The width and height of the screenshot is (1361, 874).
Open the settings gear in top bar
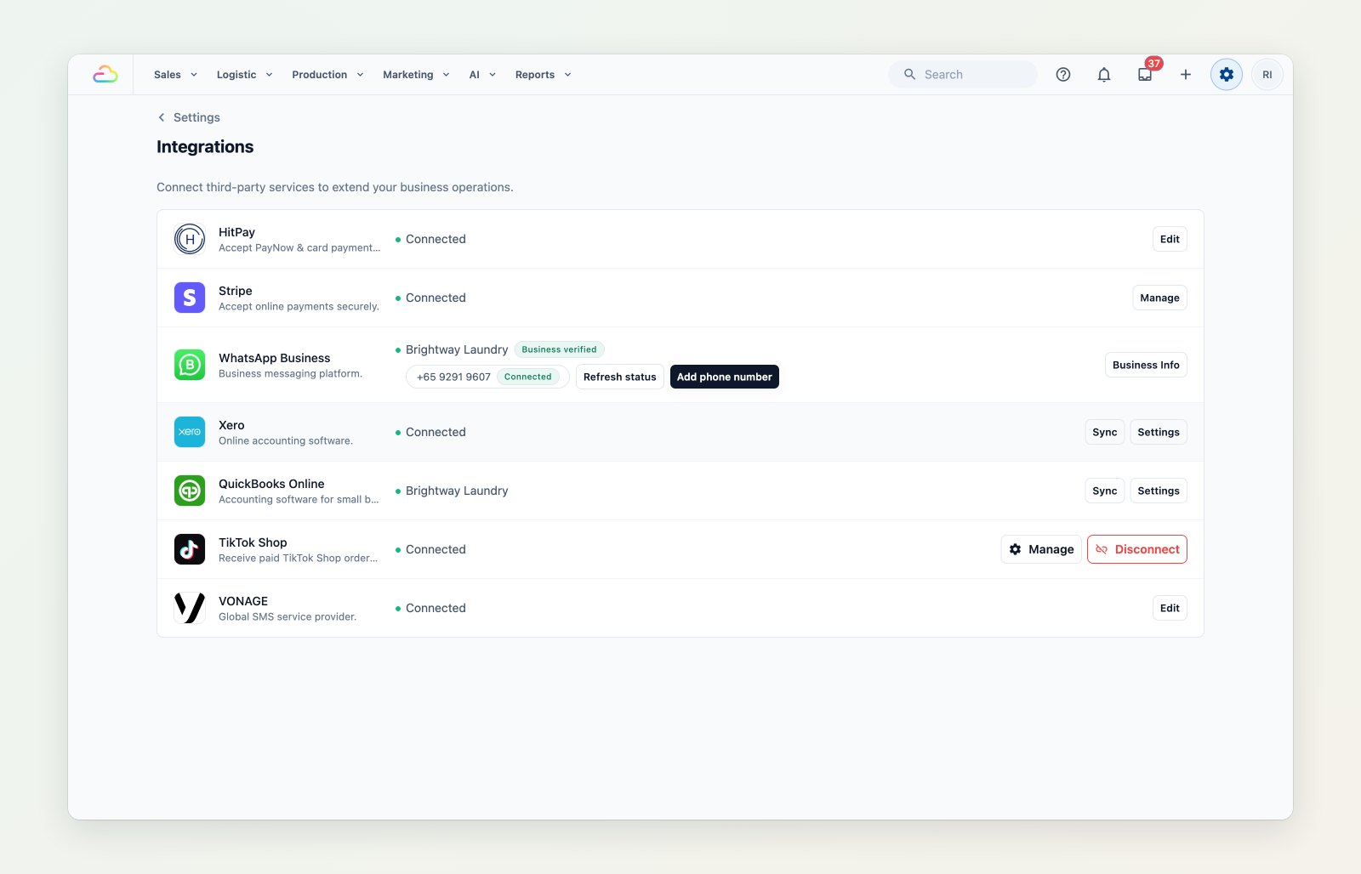click(x=1227, y=75)
